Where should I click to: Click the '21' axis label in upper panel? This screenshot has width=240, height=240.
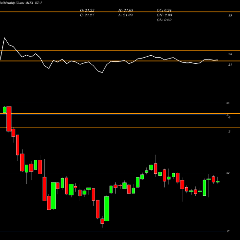tap(230, 65)
